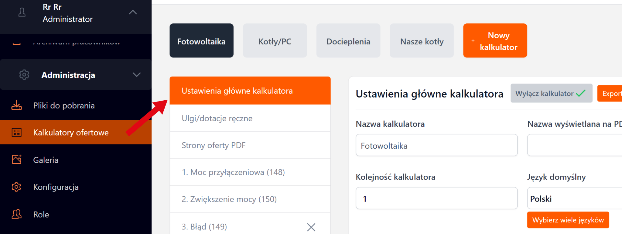The height and width of the screenshot is (234, 622).
Task: Click the user profile icon
Action: tap(22, 13)
